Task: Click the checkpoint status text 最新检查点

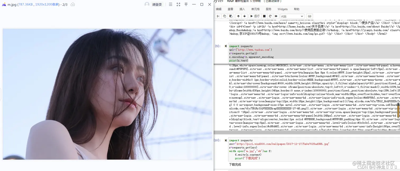Action: [248, 1]
